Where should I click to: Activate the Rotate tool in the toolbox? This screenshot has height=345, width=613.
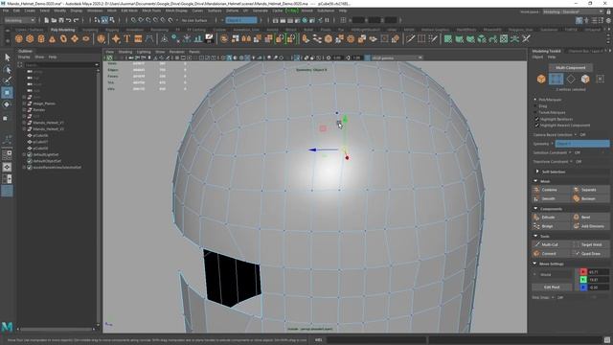(7, 104)
